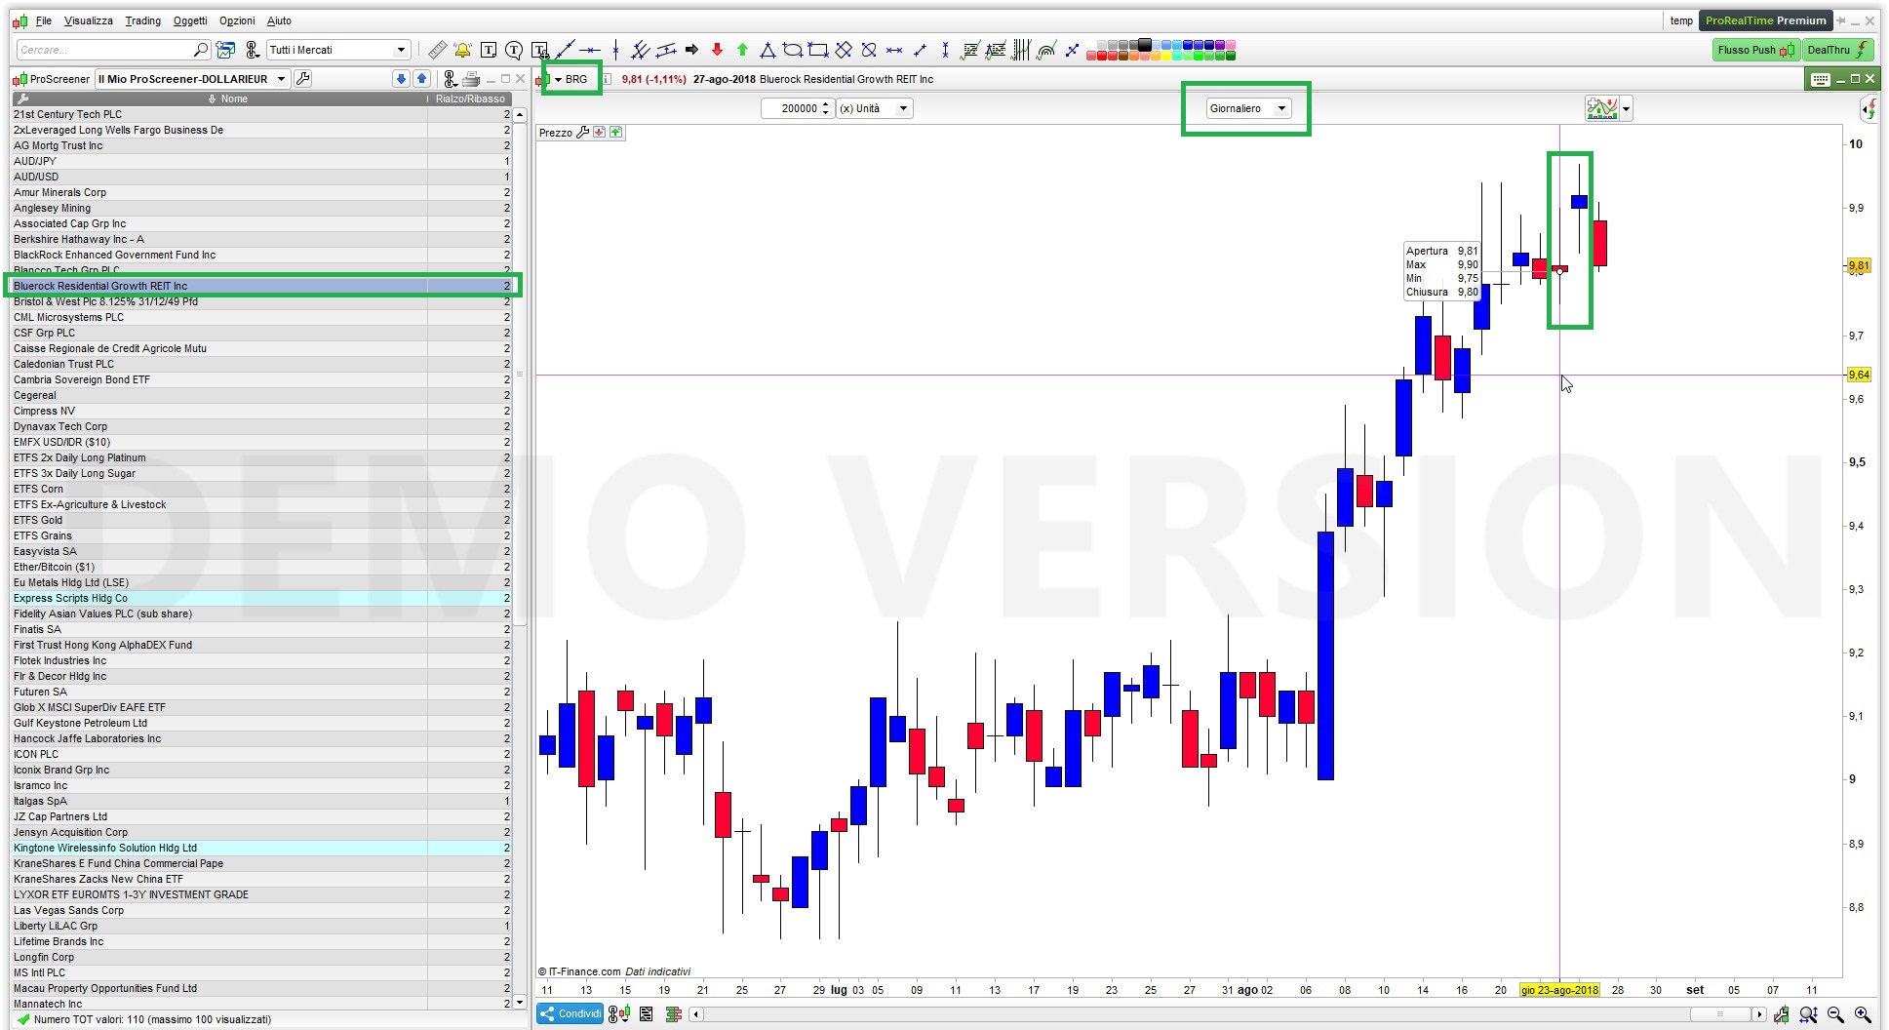Click the Condividi share button
Viewport: 1889px width, 1030px height.
point(571,1014)
